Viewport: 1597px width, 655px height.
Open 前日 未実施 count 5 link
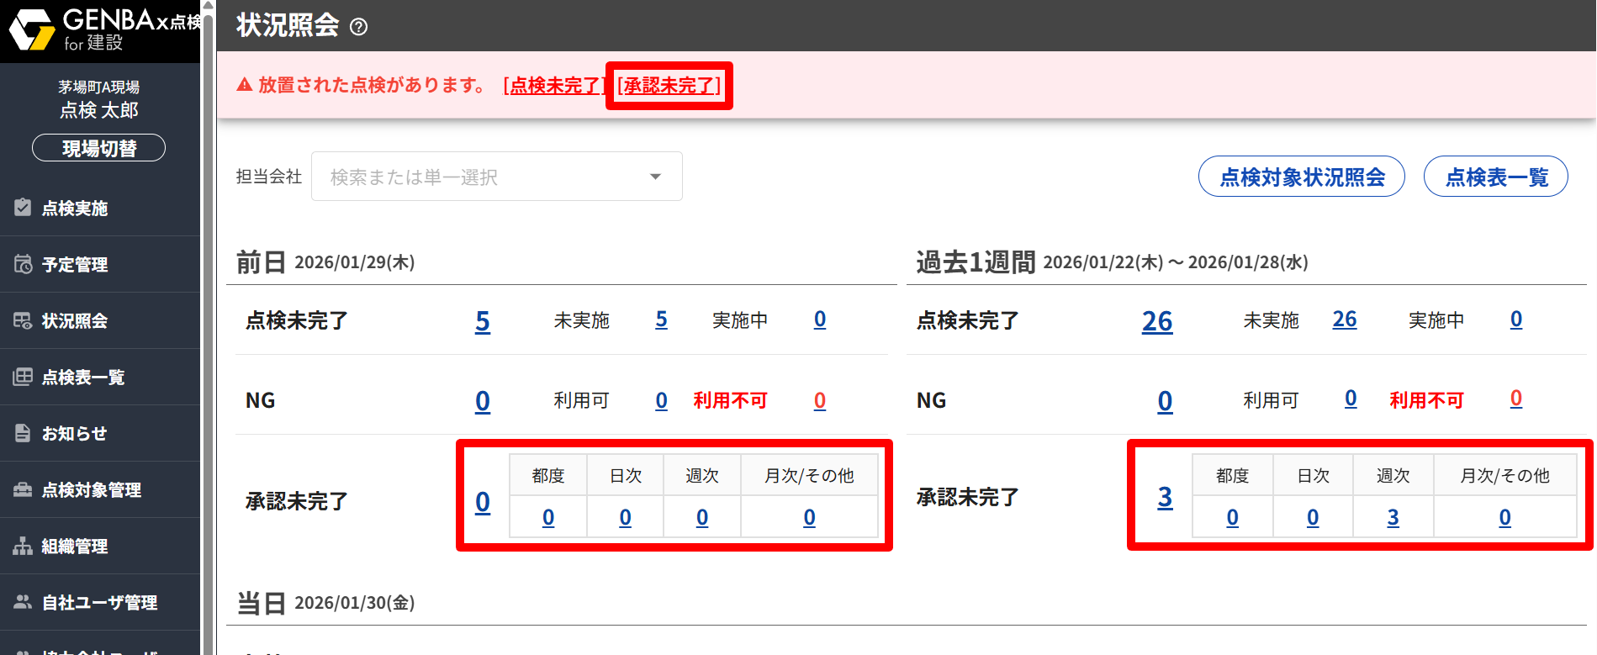[x=662, y=320]
